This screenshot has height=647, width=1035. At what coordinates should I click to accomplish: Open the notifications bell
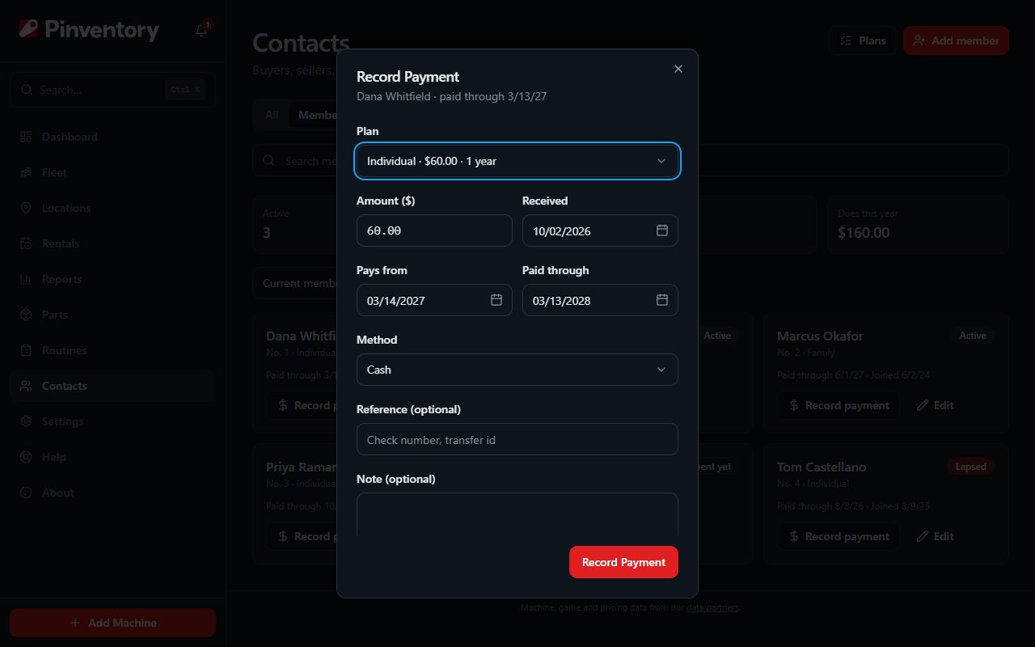pyautogui.click(x=201, y=31)
